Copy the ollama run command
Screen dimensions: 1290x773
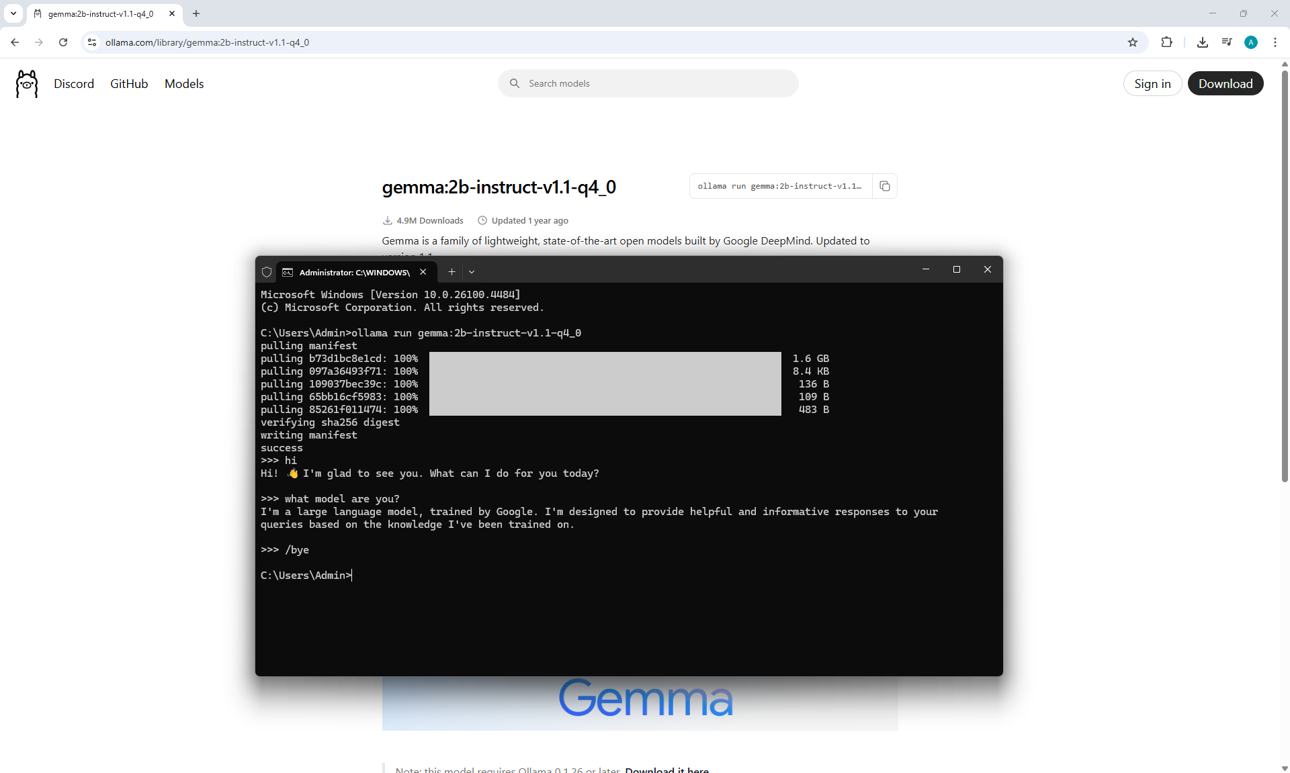coord(885,186)
